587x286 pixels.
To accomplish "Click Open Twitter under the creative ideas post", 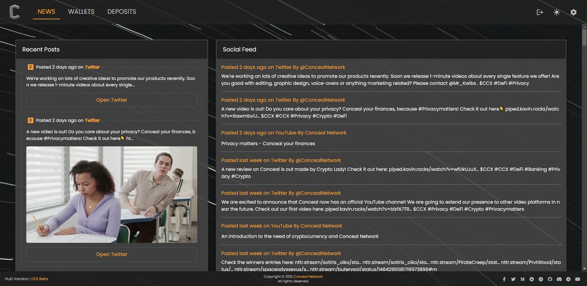I will click(x=112, y=100).
